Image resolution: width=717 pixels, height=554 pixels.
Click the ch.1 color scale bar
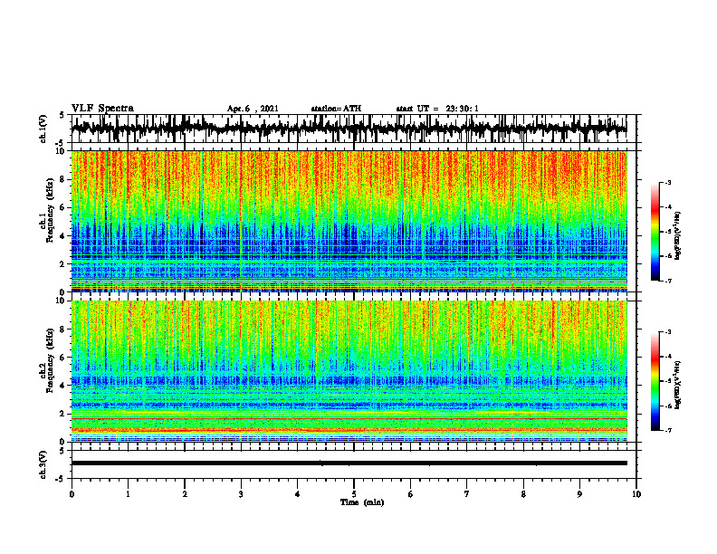[x=655, y=232]
